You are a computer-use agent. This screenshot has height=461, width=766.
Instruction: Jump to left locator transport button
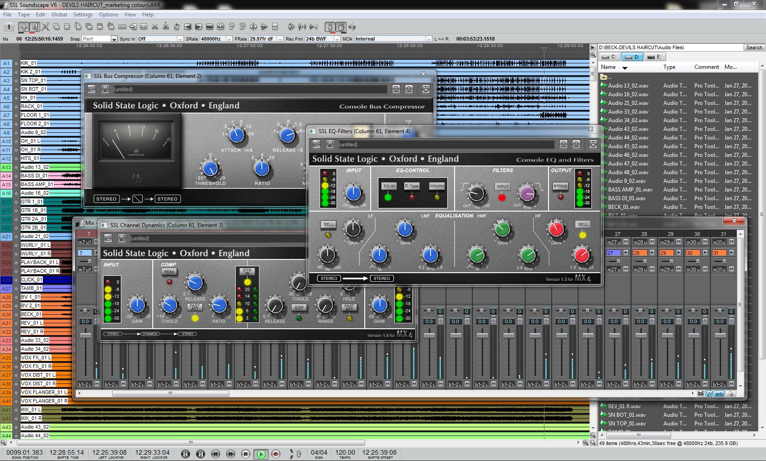(186, 454)
